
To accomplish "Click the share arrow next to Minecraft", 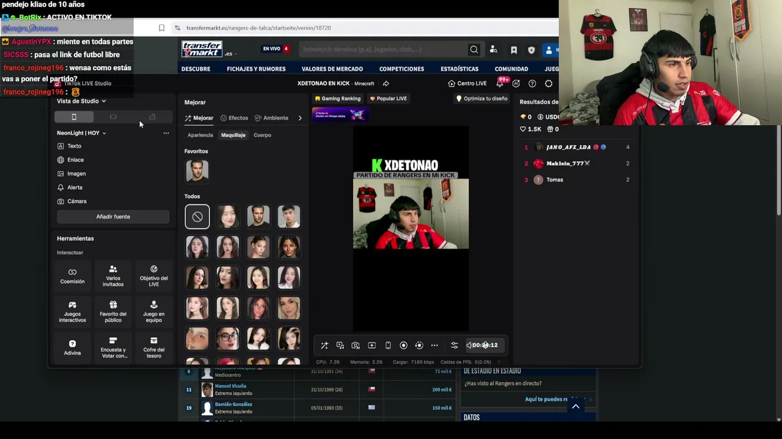I will click(x=386, y=84).
